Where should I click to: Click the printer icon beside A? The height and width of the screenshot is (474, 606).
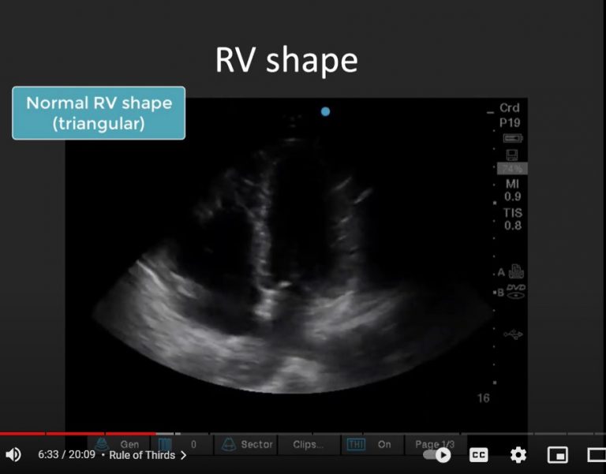(x=517, y=272)
